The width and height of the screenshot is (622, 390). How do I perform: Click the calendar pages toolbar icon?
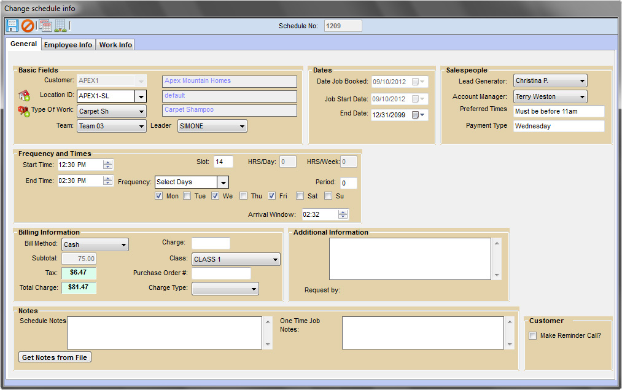(x=45, y=26)
